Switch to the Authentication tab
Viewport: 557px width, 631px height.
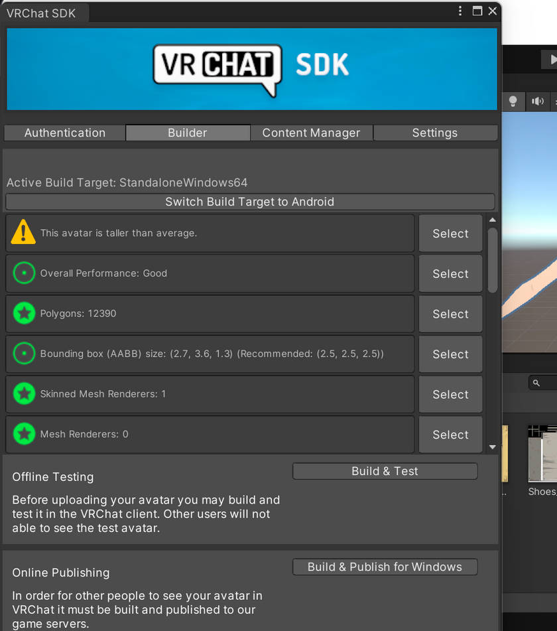pos(65,133)
